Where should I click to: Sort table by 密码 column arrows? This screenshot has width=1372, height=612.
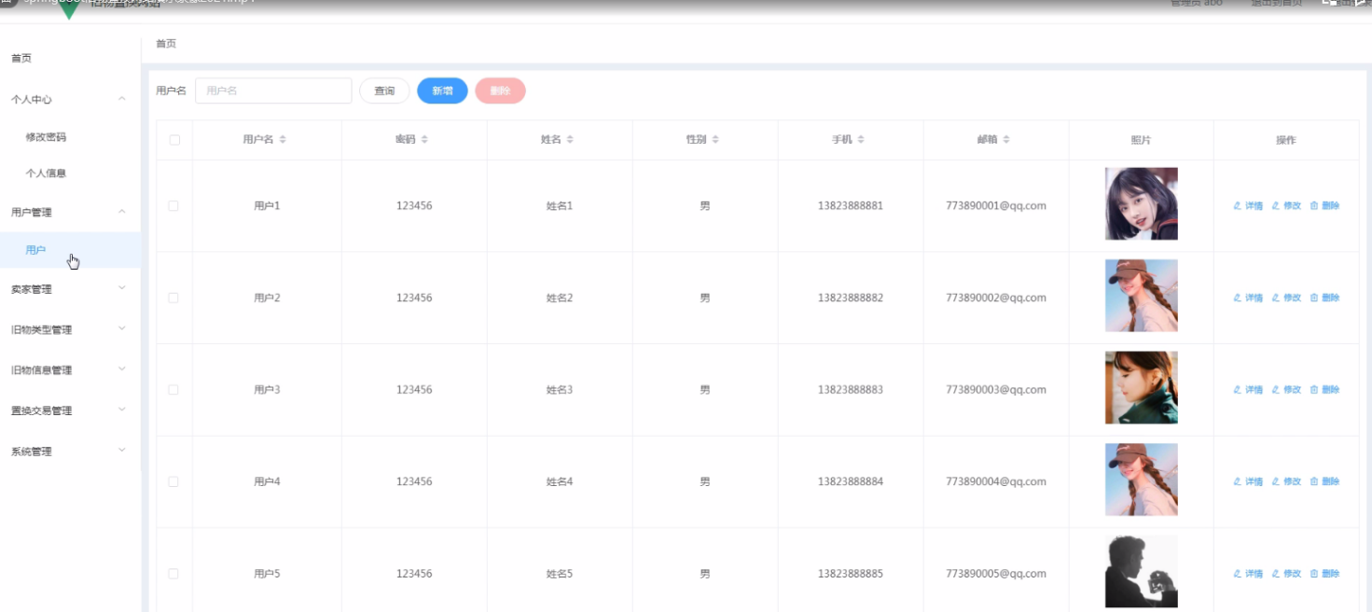coord(424,140)
